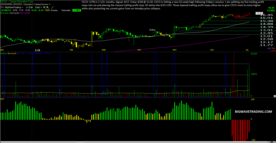Click the BOP indicator label

pos(2,99)
